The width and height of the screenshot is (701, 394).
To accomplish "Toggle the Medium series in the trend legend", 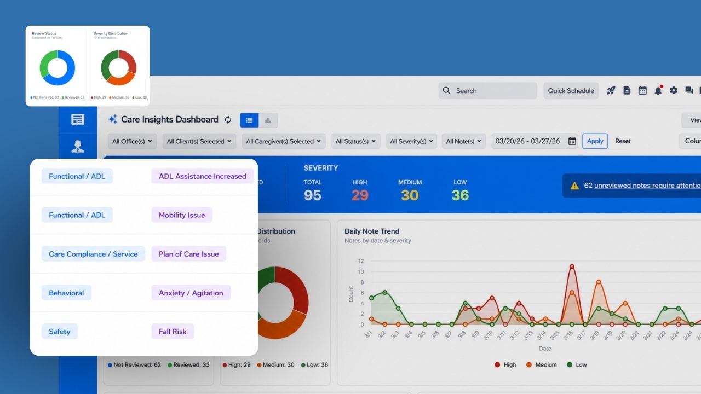I will pos(541,364).
